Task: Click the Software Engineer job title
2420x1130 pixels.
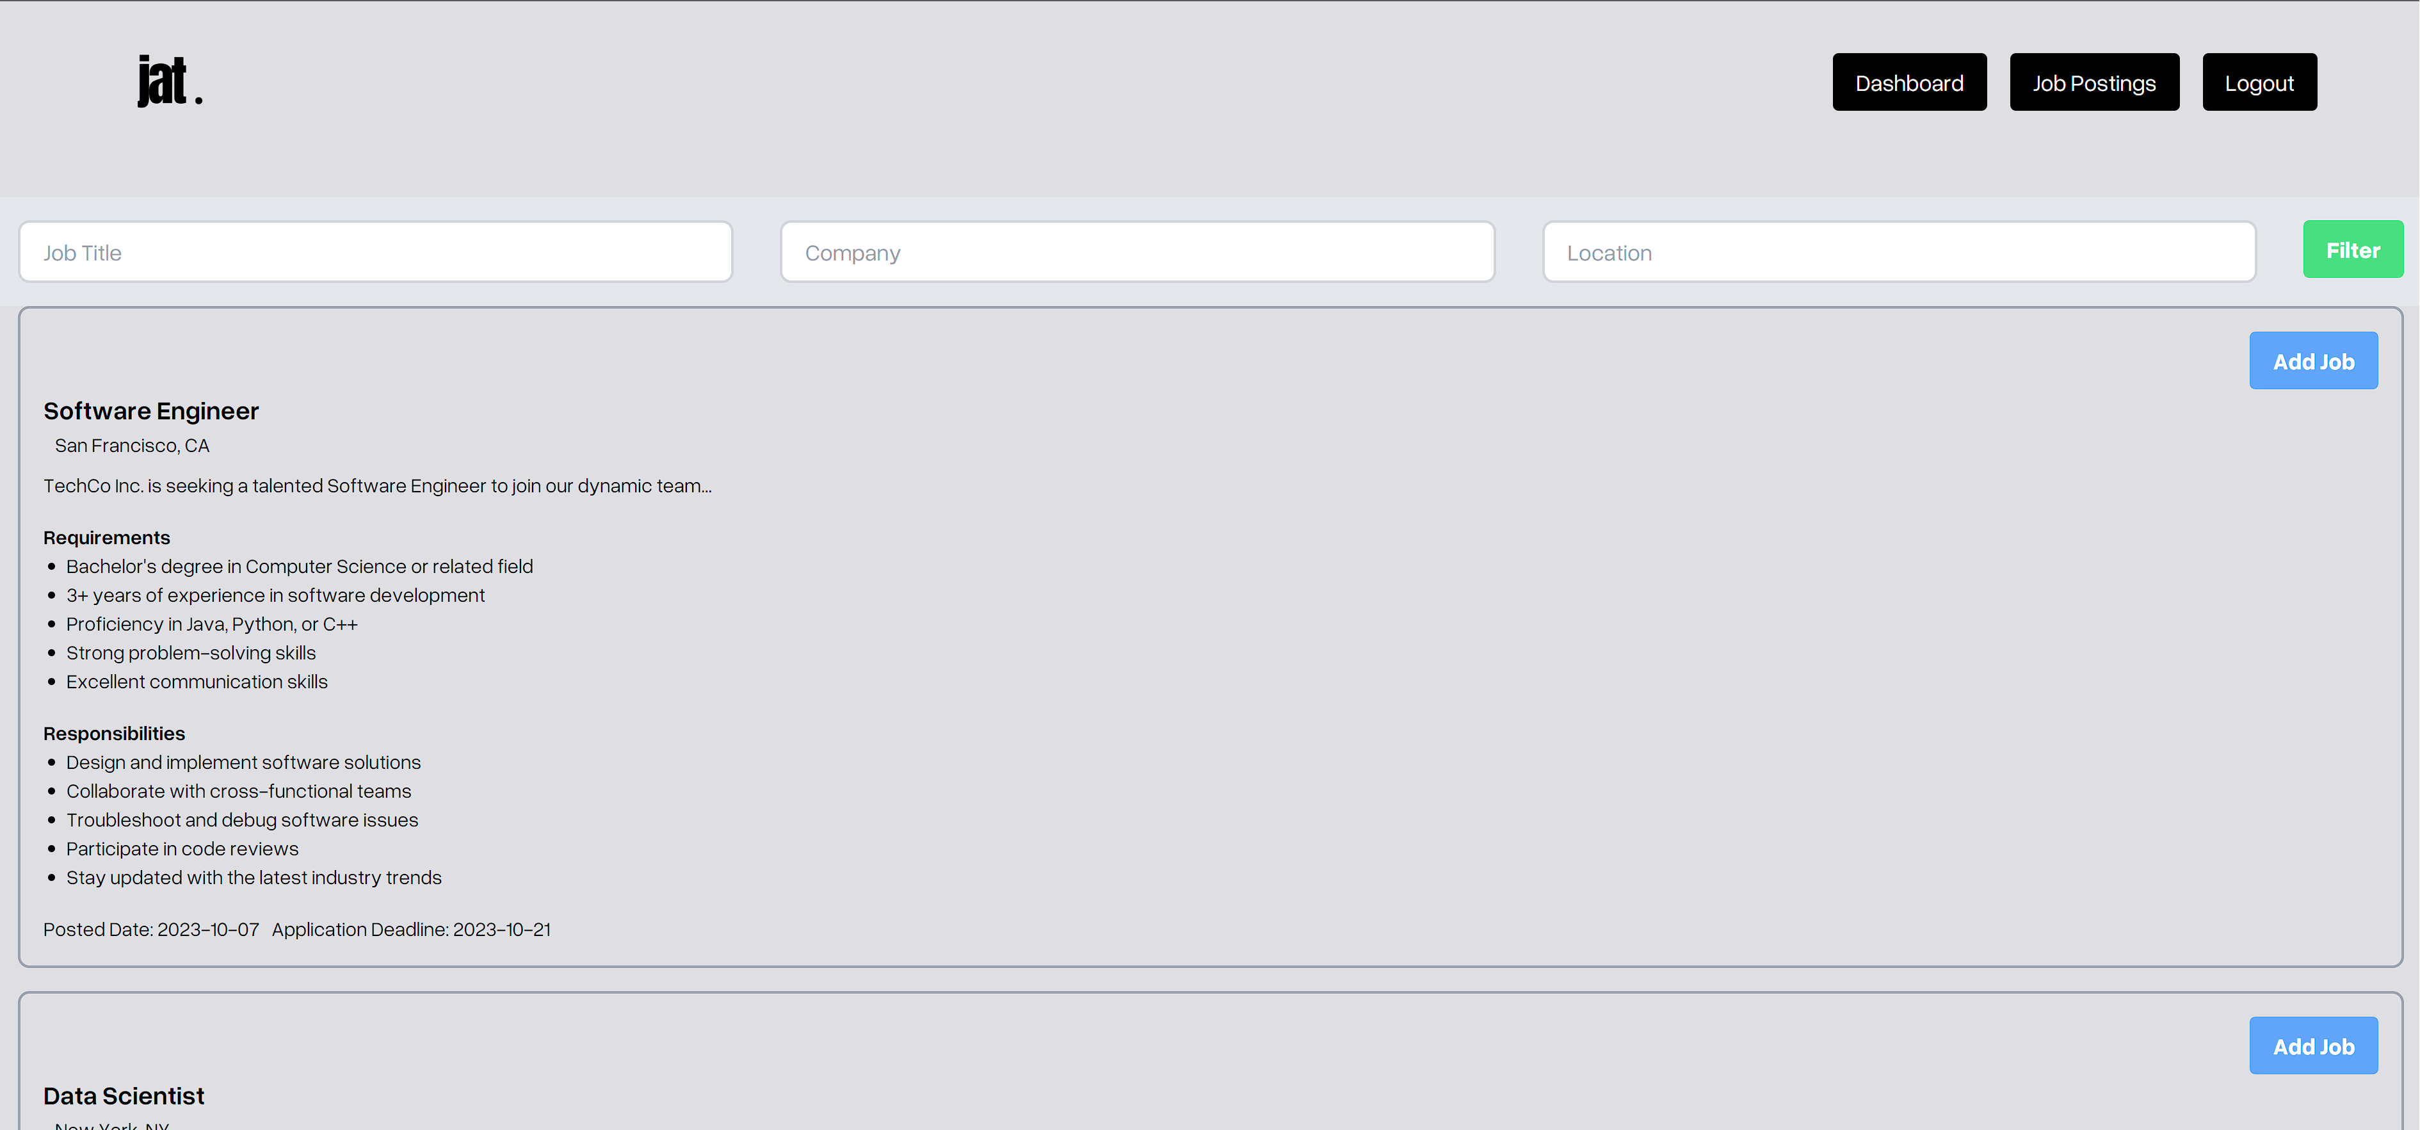Action: pos(150,412)
